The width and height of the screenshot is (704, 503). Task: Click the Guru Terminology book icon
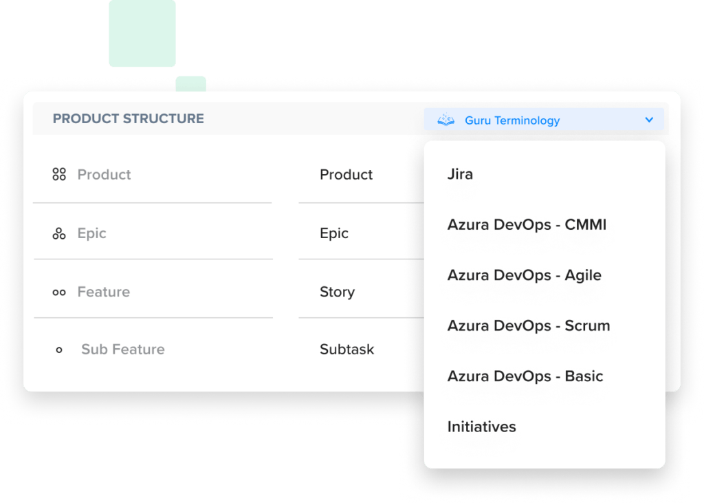(x=445, y=120)
